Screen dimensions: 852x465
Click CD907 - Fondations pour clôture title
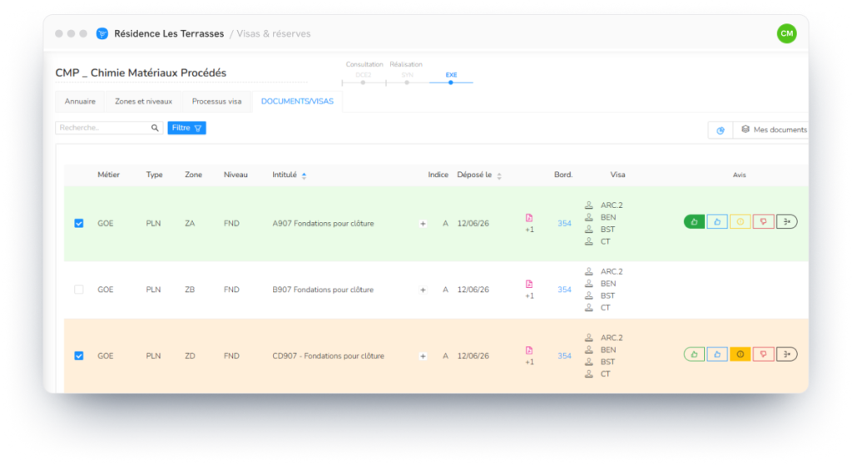click(328, 356)
